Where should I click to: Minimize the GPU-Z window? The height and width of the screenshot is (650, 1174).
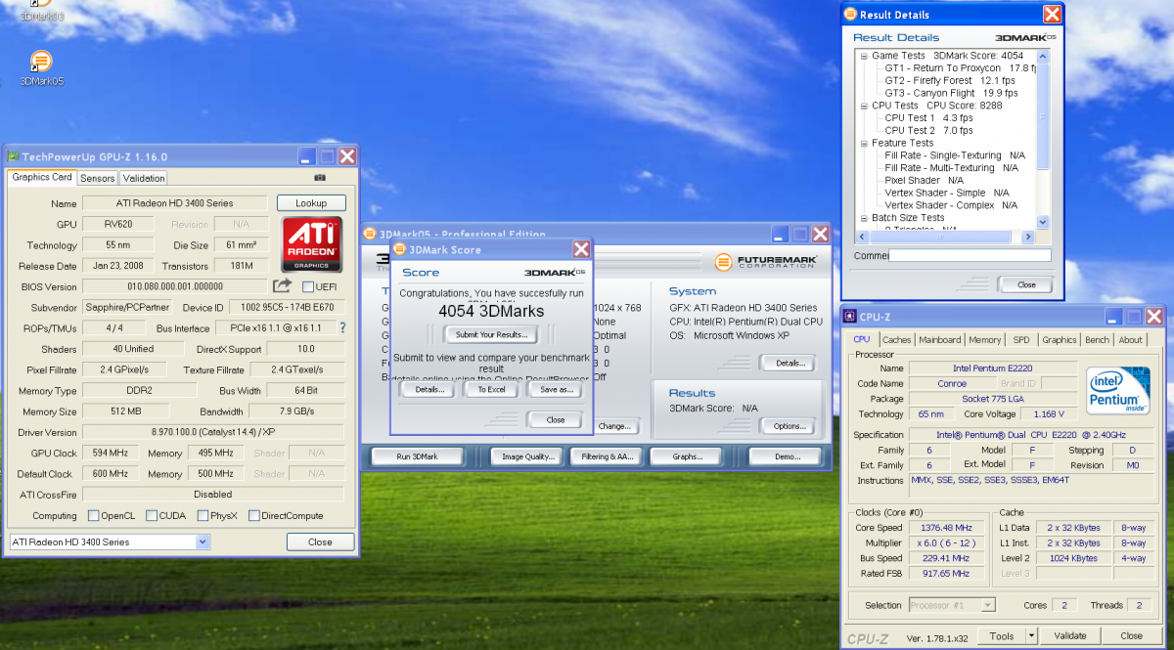[x=307, y=156]
